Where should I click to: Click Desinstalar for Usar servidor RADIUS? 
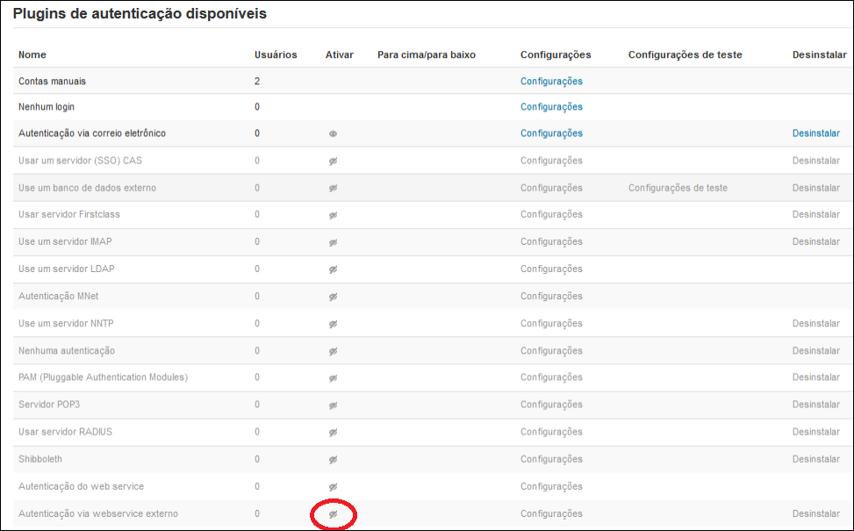point(816,431)
